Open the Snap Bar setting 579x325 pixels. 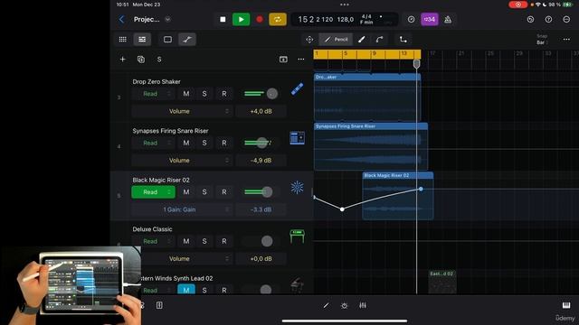click(x=542, y=40)
